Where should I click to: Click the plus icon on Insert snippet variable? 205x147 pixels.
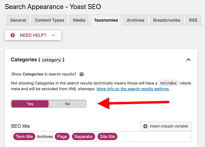(x=145, y=126)
